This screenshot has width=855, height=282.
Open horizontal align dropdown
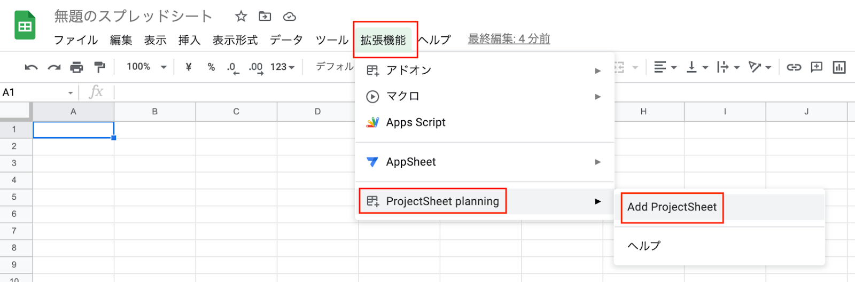pyautogui.click(x=665, y=67)
